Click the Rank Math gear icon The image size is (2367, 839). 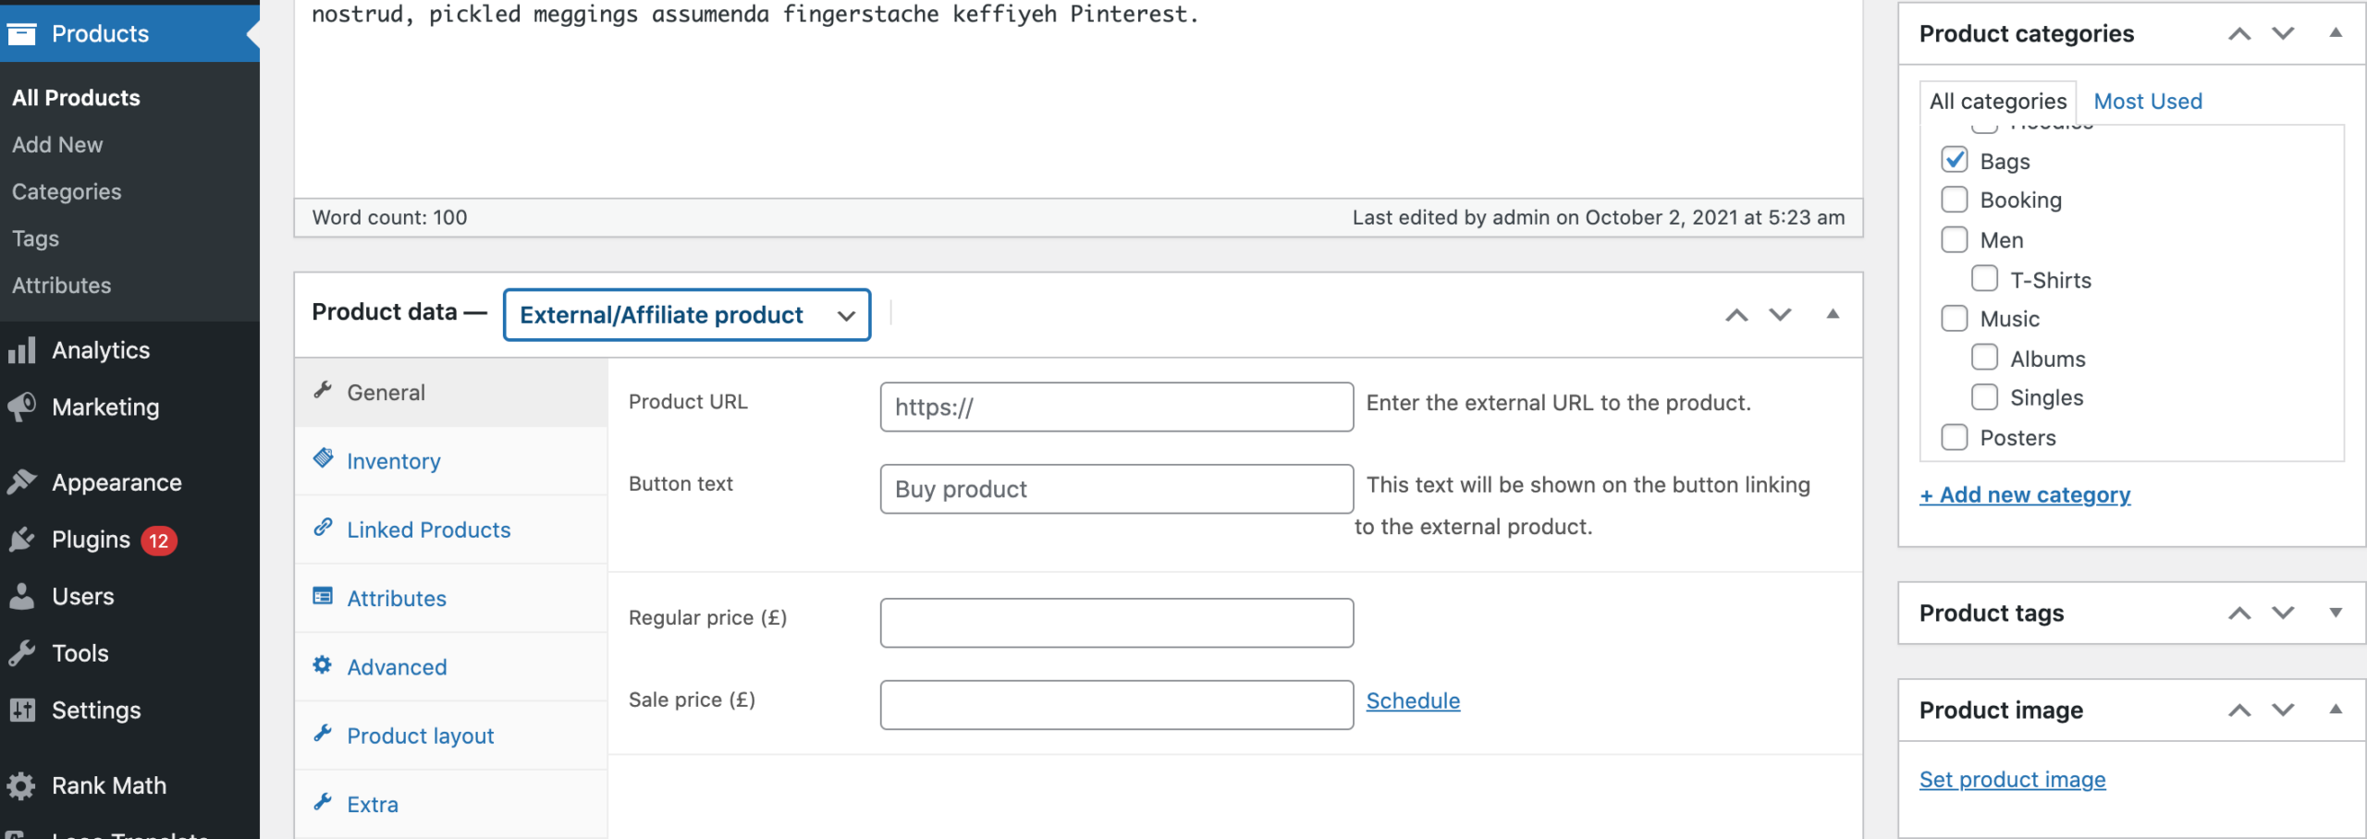(x=22, y=785)
